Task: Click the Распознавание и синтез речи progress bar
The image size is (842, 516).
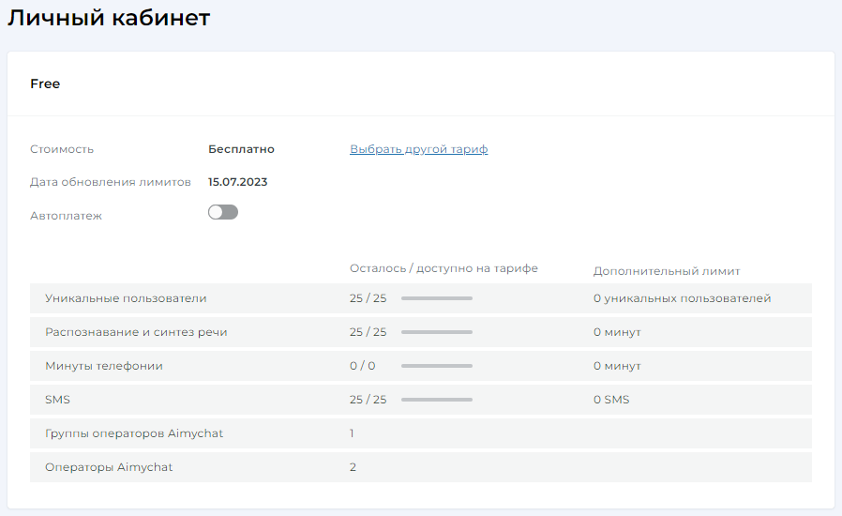Action: pos(437,332)
